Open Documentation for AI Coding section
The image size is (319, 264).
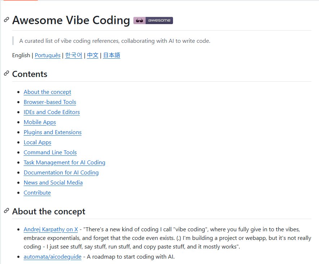61,173
